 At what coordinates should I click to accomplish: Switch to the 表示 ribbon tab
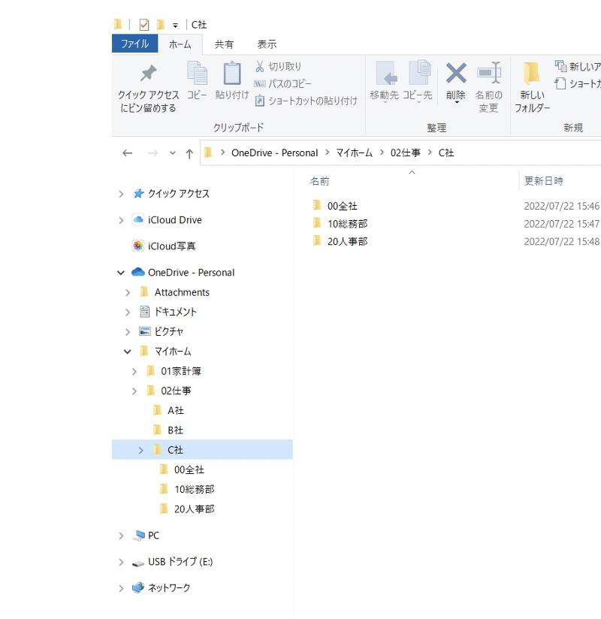pyautogui.click(x=267, y=44)
